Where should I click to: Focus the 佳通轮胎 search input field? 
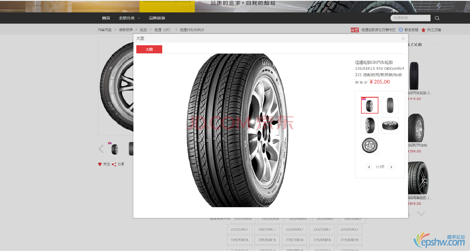pos(410,18)
